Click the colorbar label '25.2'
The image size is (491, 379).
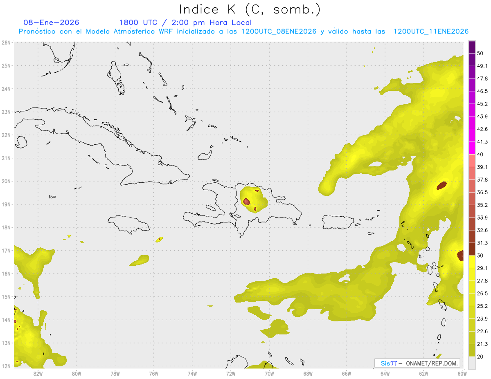point(482,306)
